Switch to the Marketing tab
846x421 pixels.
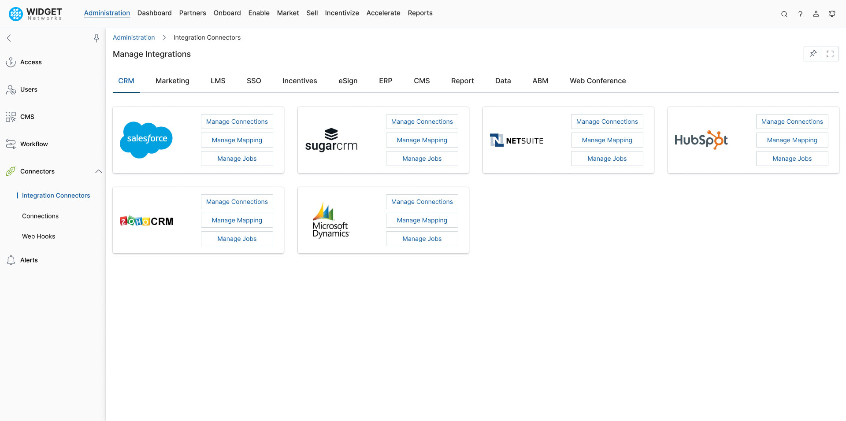[172, 81]
